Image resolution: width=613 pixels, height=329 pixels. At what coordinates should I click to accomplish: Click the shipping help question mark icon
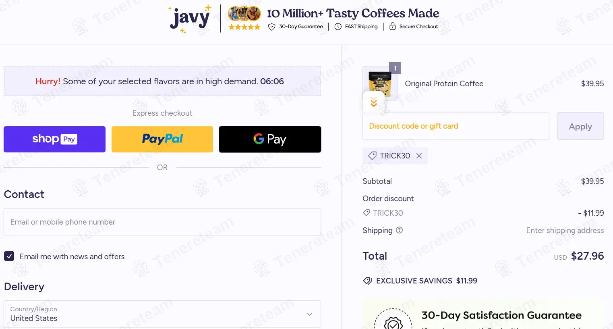click(x=399, y=230)
